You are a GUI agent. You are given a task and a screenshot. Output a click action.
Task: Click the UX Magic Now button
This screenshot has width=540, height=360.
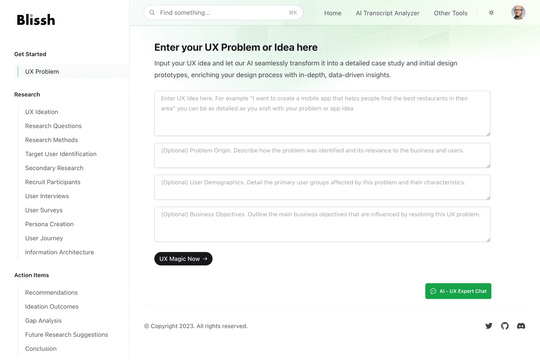(183, 259)
